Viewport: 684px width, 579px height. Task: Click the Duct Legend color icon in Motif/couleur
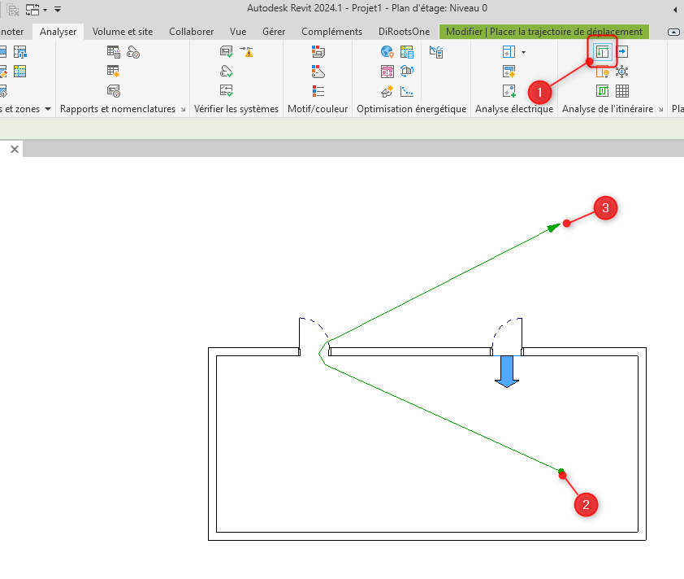point(318,52)
